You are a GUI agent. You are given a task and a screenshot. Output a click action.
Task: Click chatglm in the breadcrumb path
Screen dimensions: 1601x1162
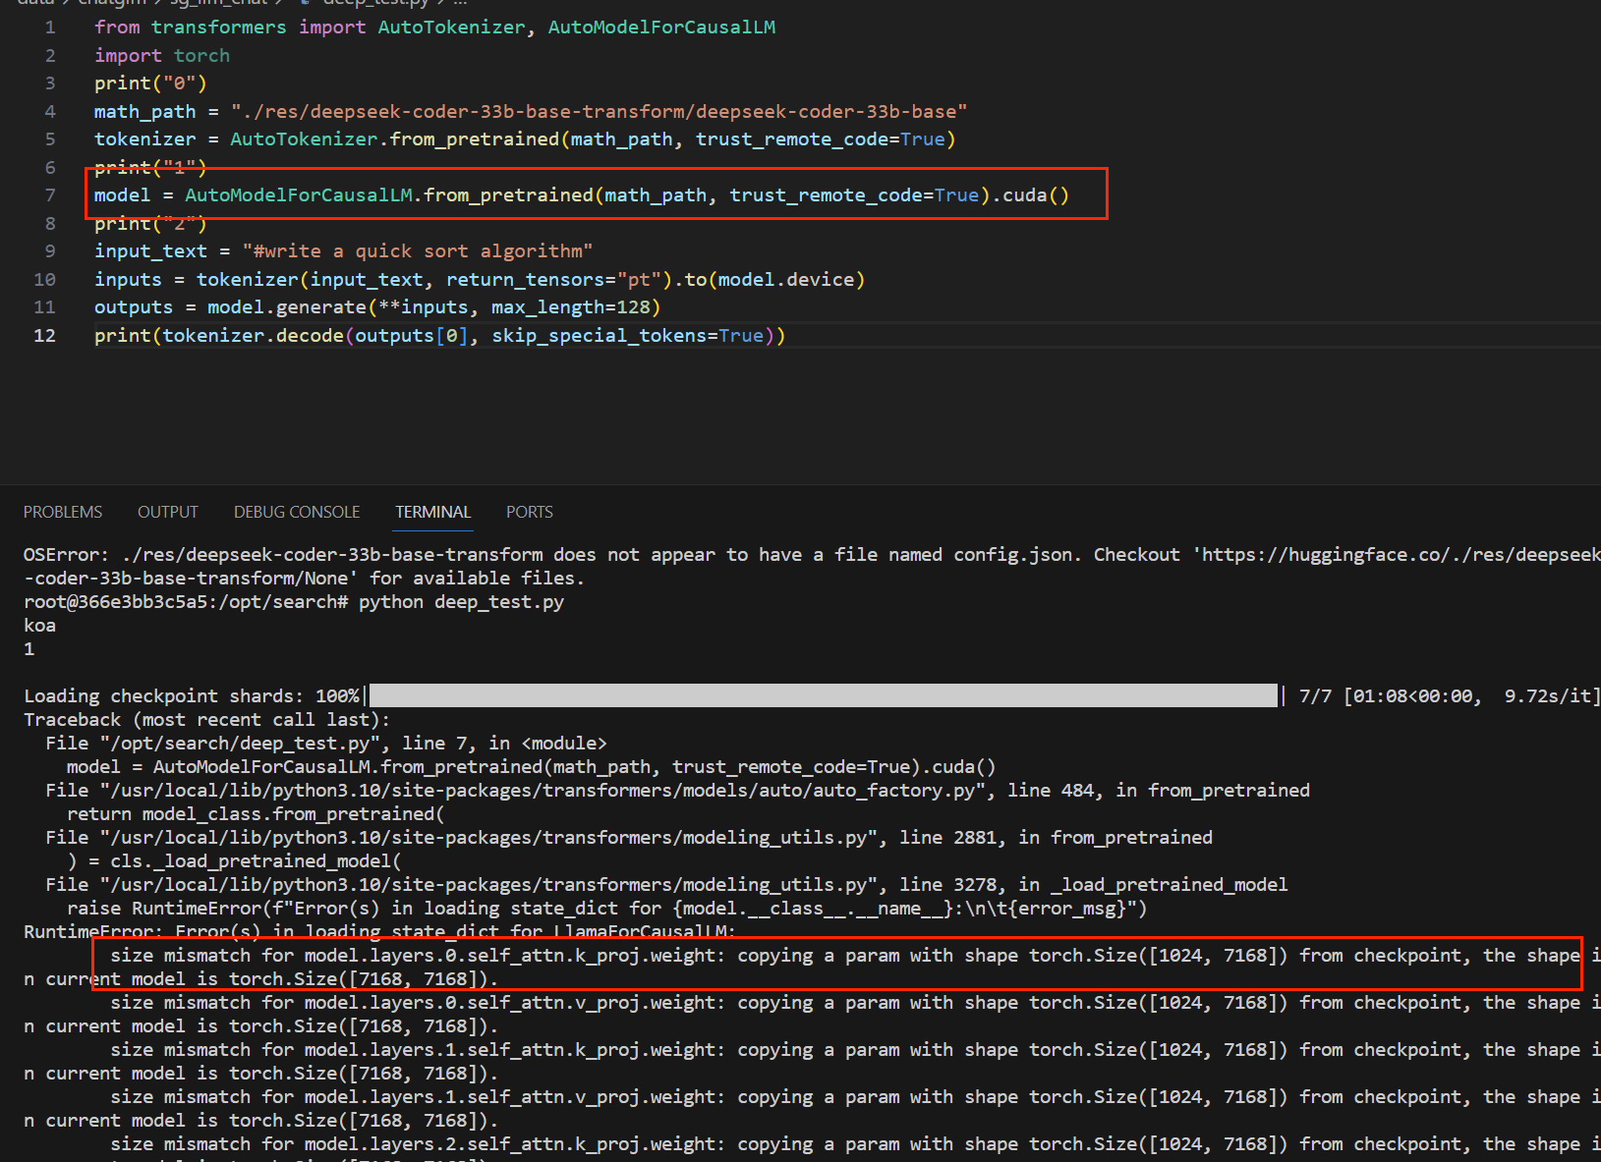pyautogui.click(x=111, y=3)
